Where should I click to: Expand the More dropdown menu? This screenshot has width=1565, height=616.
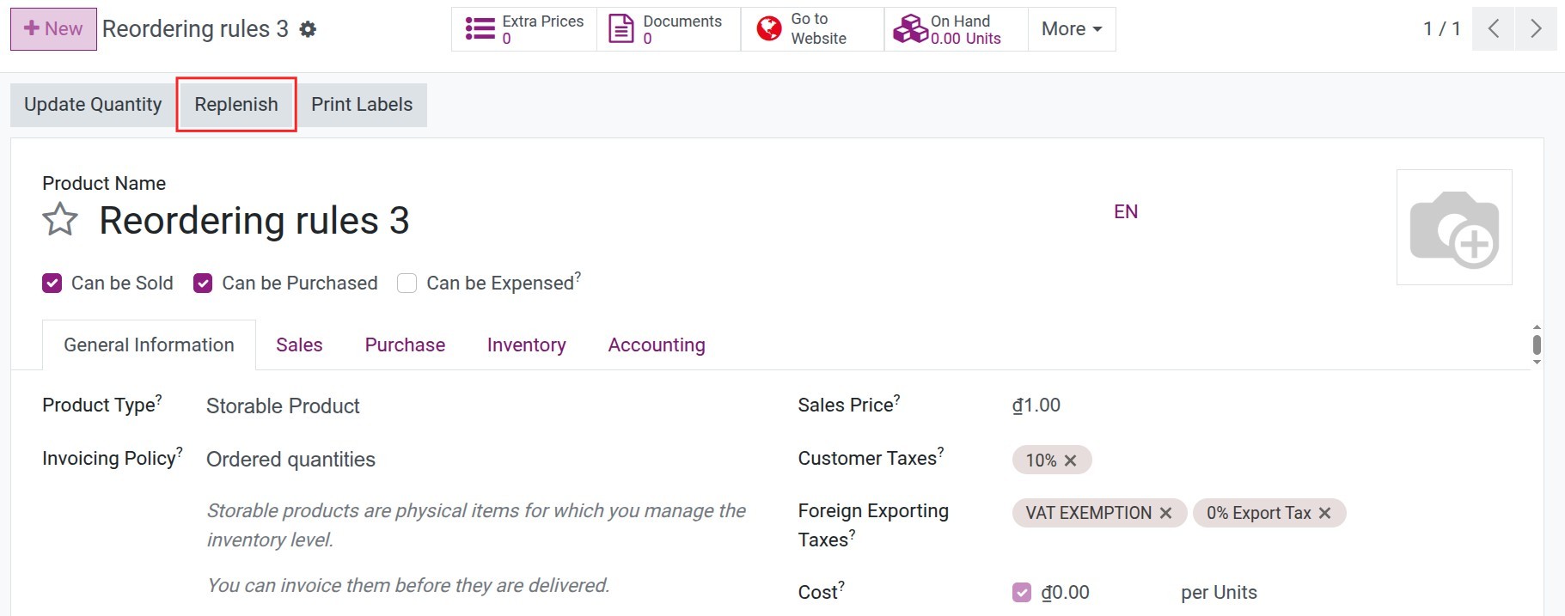[x=1071, y=29]
